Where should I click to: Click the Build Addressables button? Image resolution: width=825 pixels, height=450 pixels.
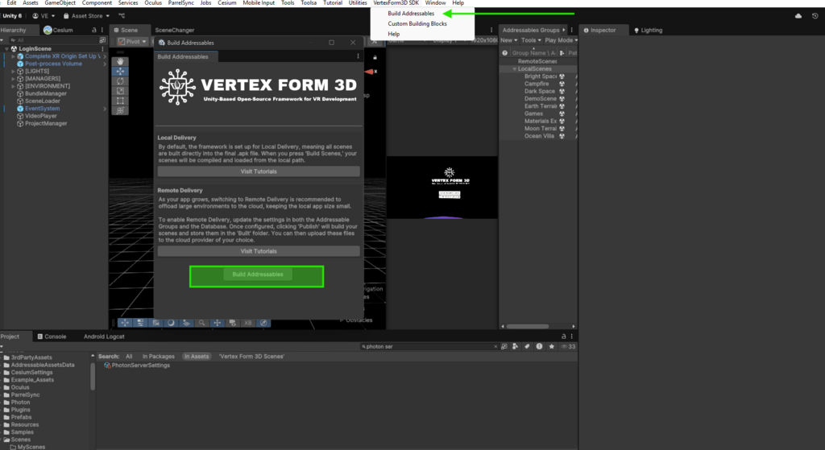257,275
